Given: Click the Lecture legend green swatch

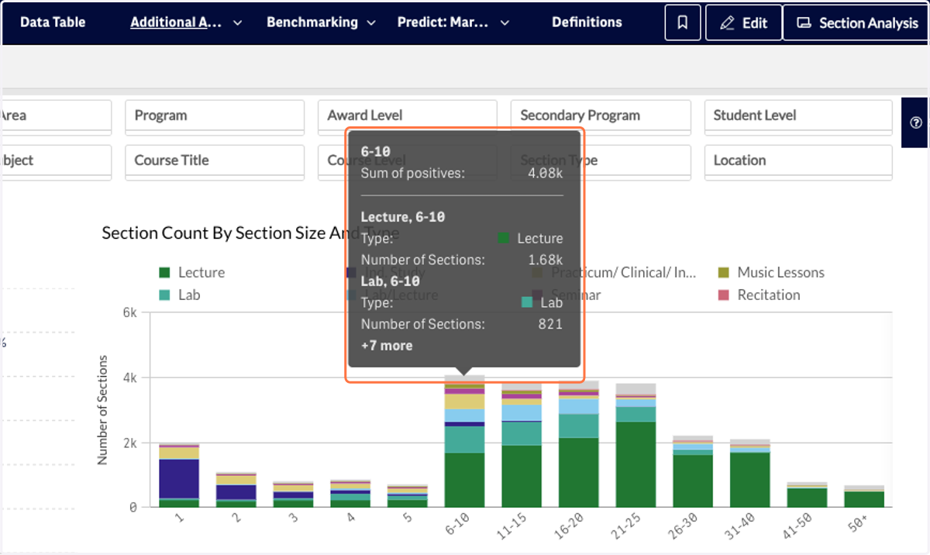Looking at the screenshot, I should click(164, 273).
